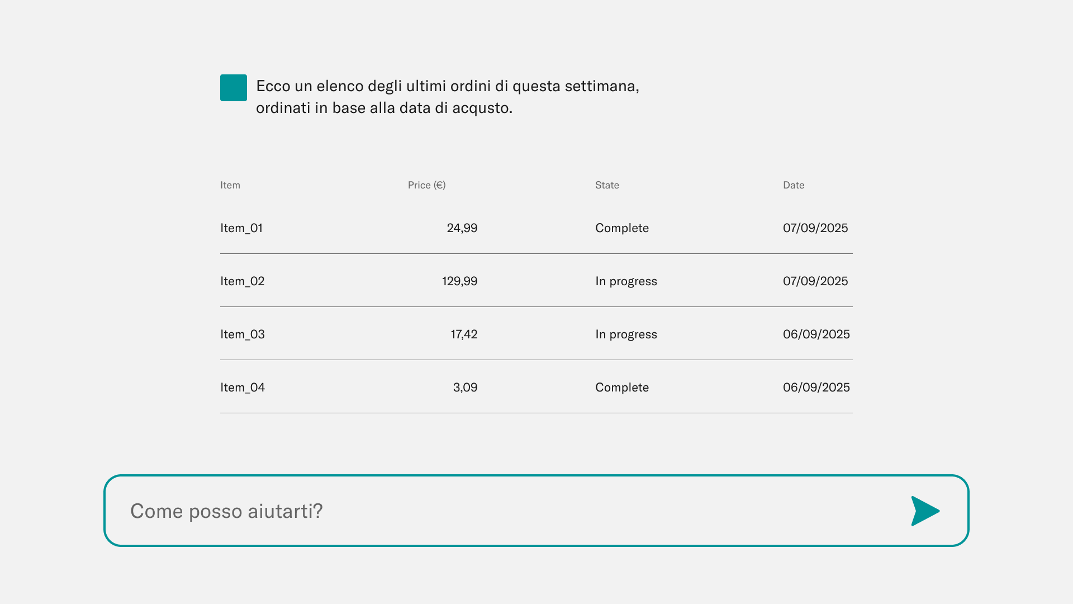
Task: Sort by the Price (€) column header
Action: coord(426,185)
